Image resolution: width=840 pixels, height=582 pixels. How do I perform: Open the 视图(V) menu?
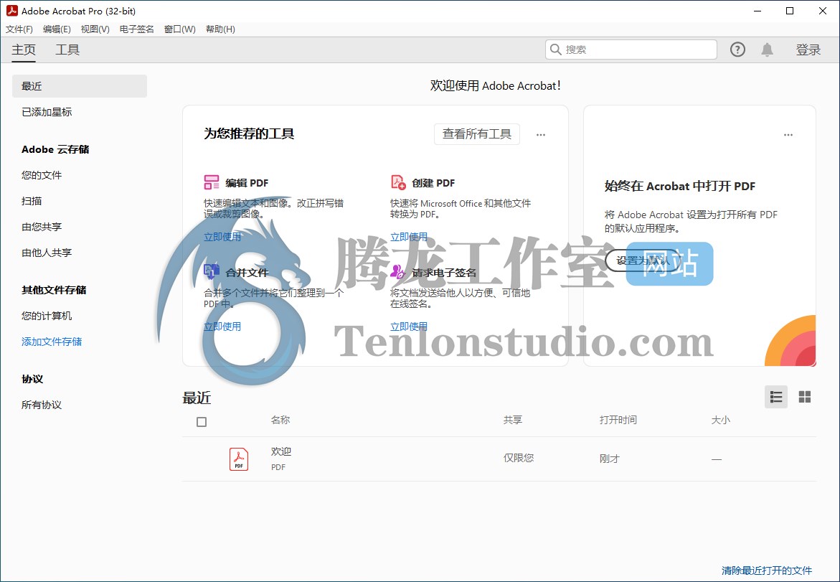95,29
